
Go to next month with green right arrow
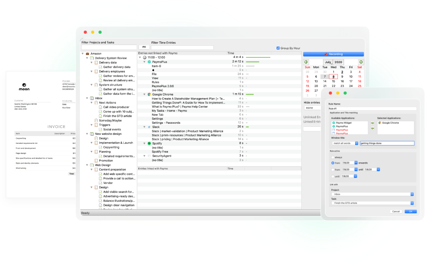coord(361,62)
